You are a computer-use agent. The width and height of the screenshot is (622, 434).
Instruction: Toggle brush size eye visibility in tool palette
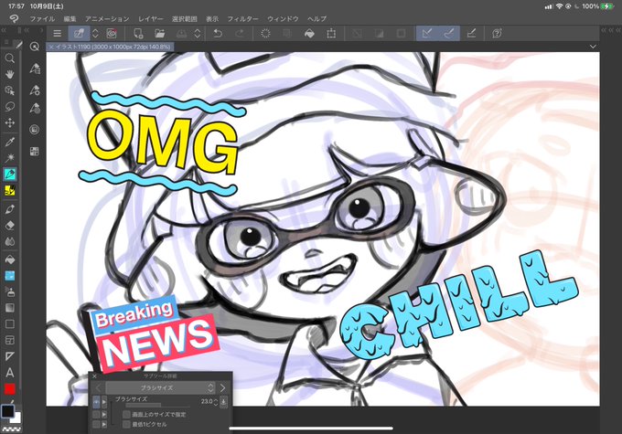[96, 402]
